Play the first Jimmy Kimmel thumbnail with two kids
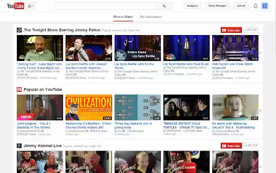This screenshot has width=276, height=173. [40, 162]
